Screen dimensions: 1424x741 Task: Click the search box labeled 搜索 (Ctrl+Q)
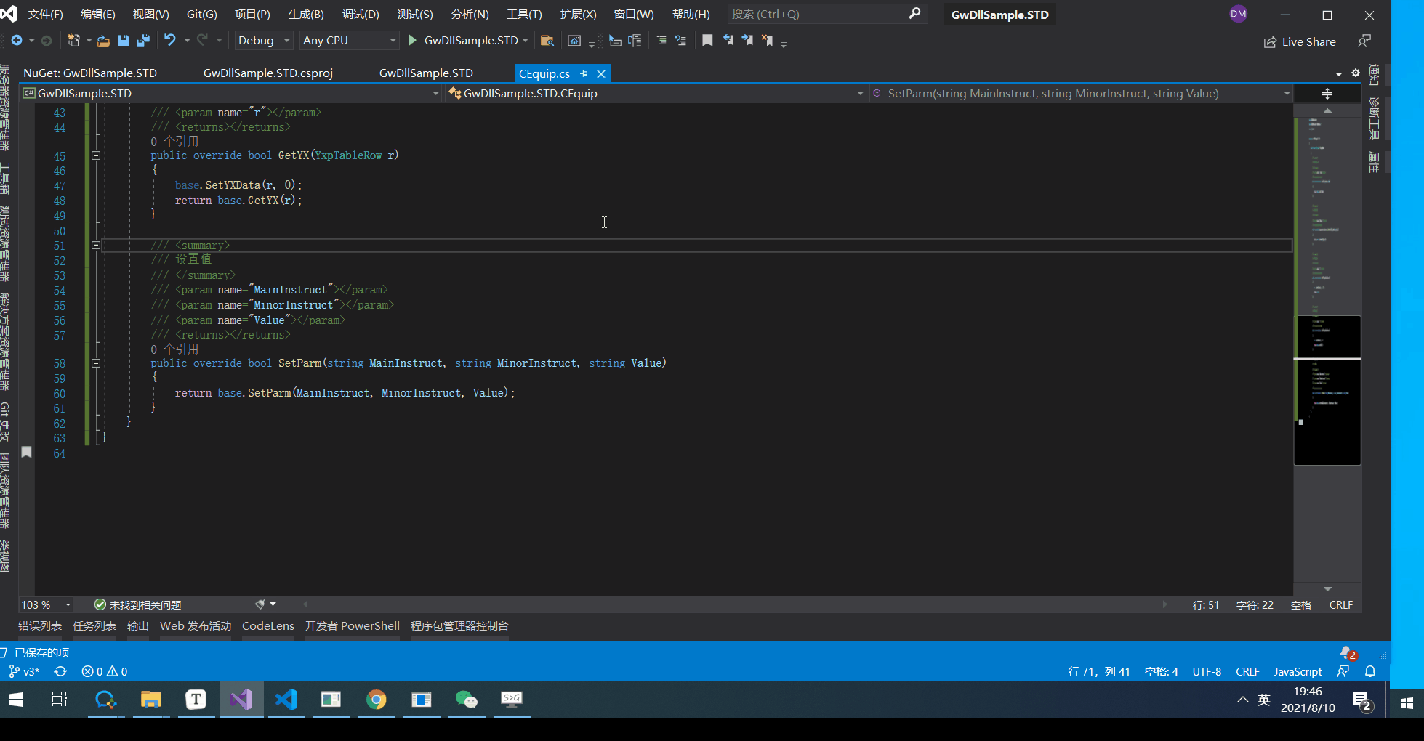[x=818, y=15]
